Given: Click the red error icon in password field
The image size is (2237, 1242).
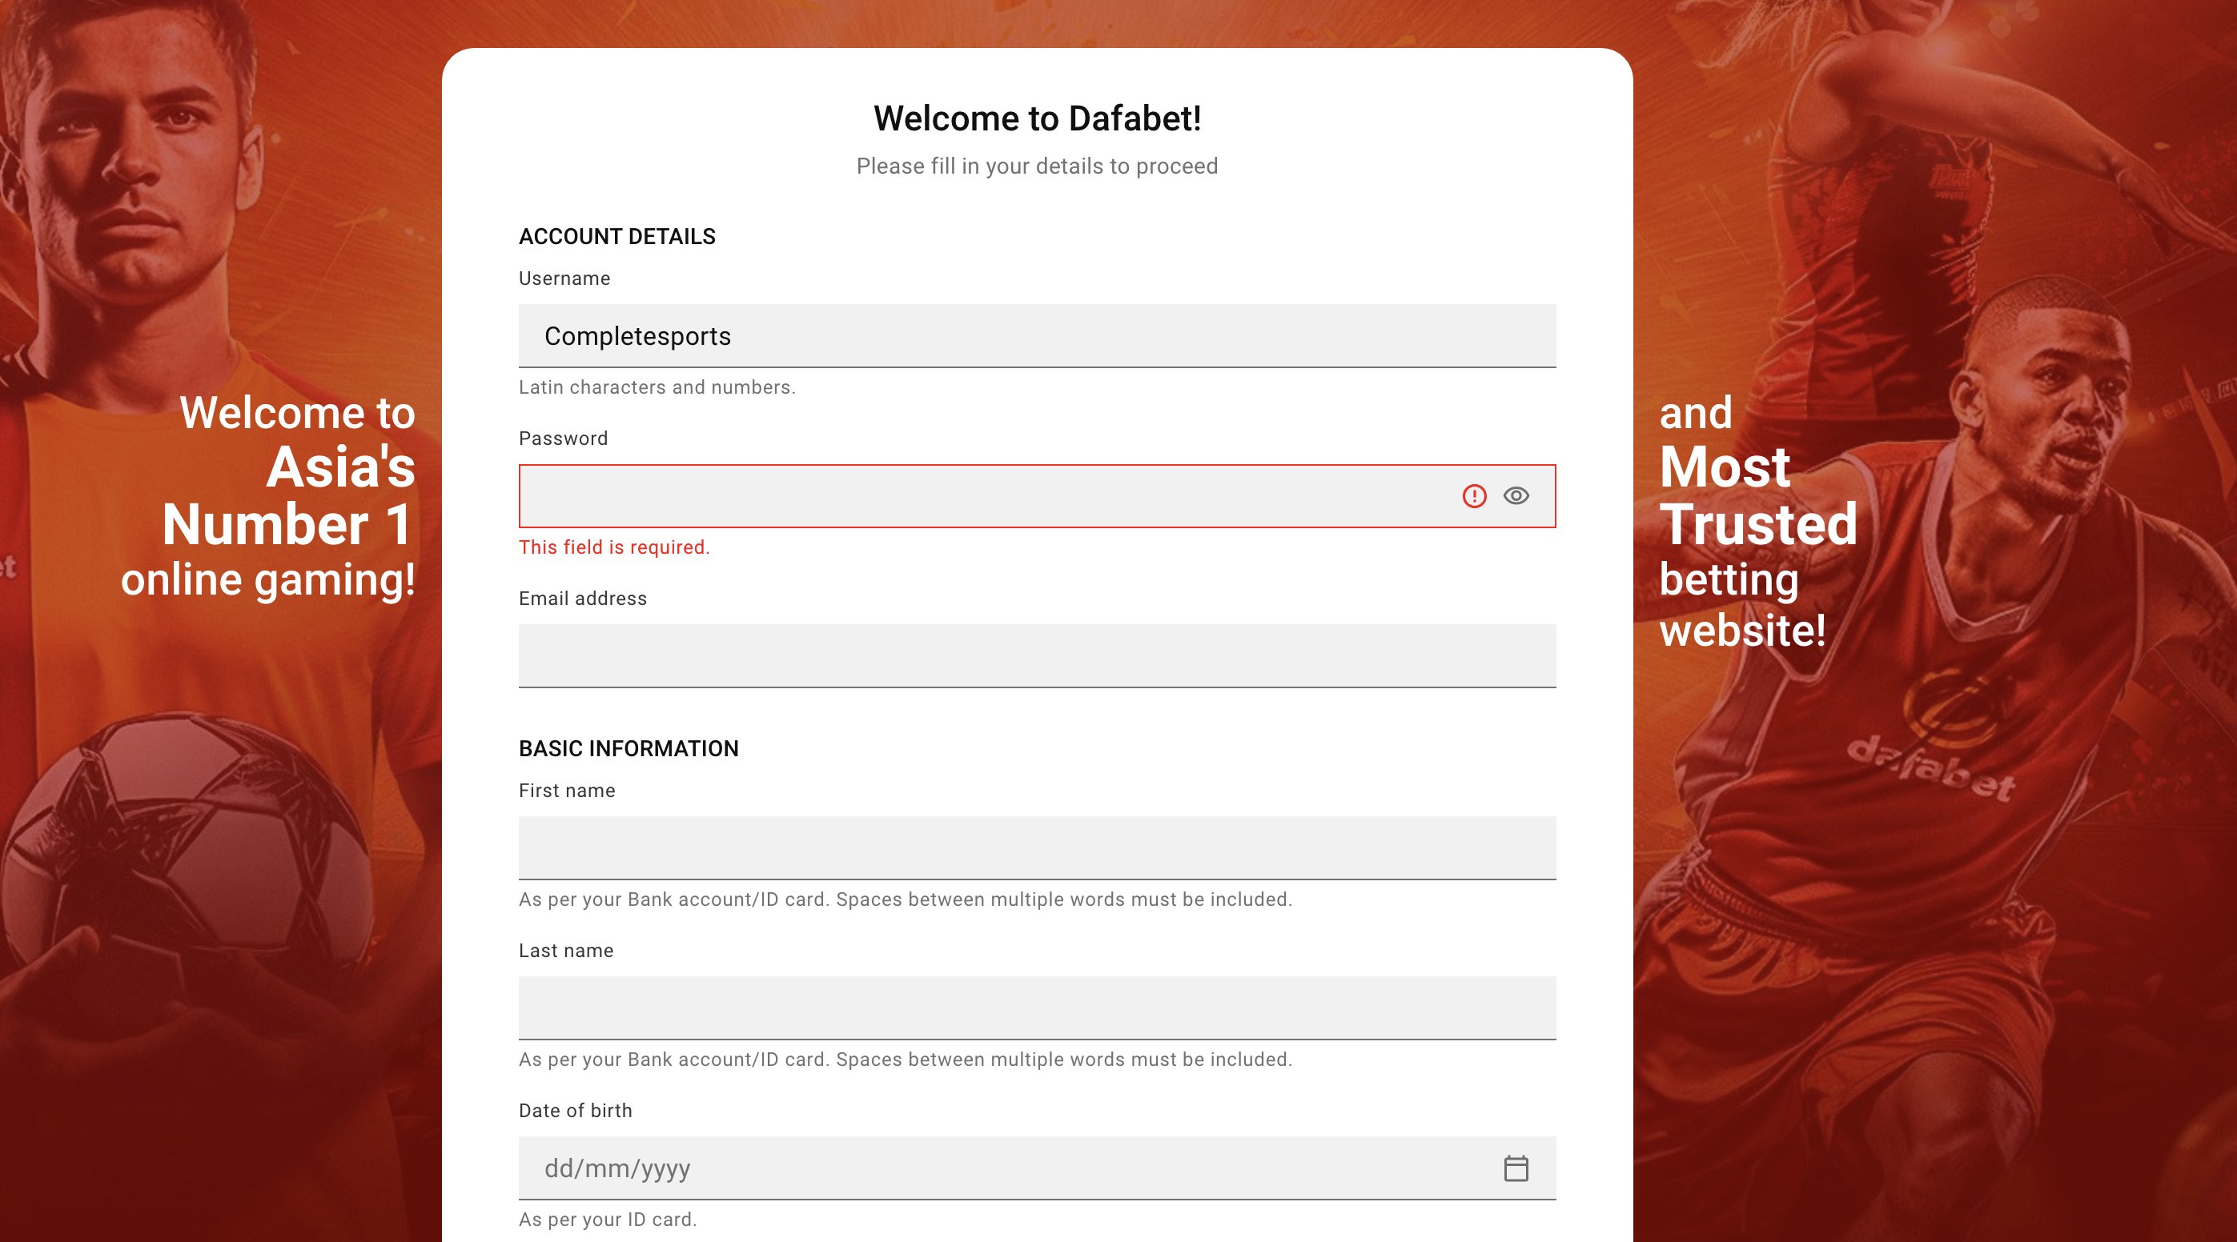Looking at the screenshot, I should click(1475, 495).
